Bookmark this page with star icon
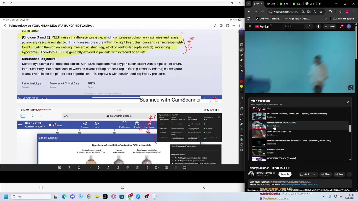358x201 pixels. (321, 12)
